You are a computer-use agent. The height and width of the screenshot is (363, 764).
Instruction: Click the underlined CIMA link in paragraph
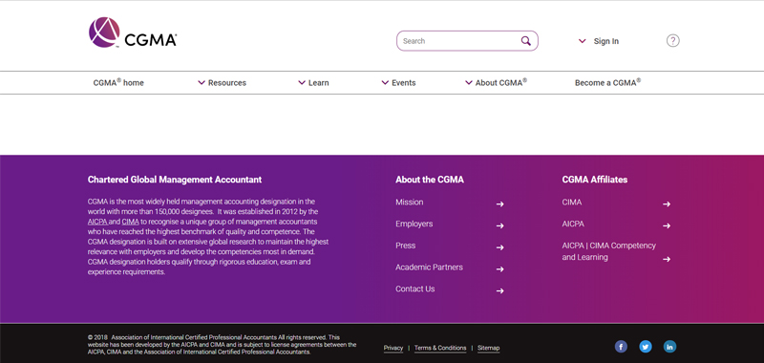click(130, 222)
